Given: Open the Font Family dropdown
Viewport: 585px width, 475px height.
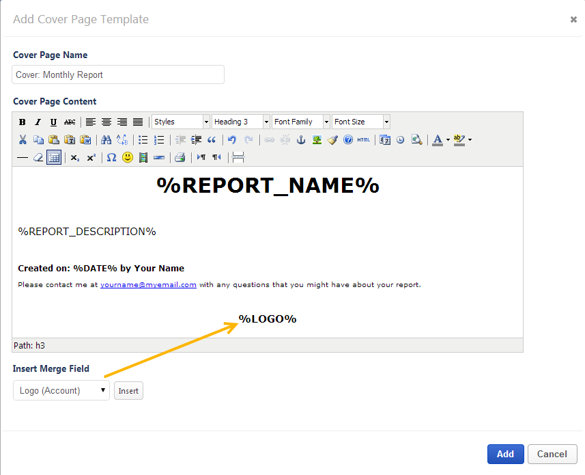Looking at the screenshot, I should (301, 122).
